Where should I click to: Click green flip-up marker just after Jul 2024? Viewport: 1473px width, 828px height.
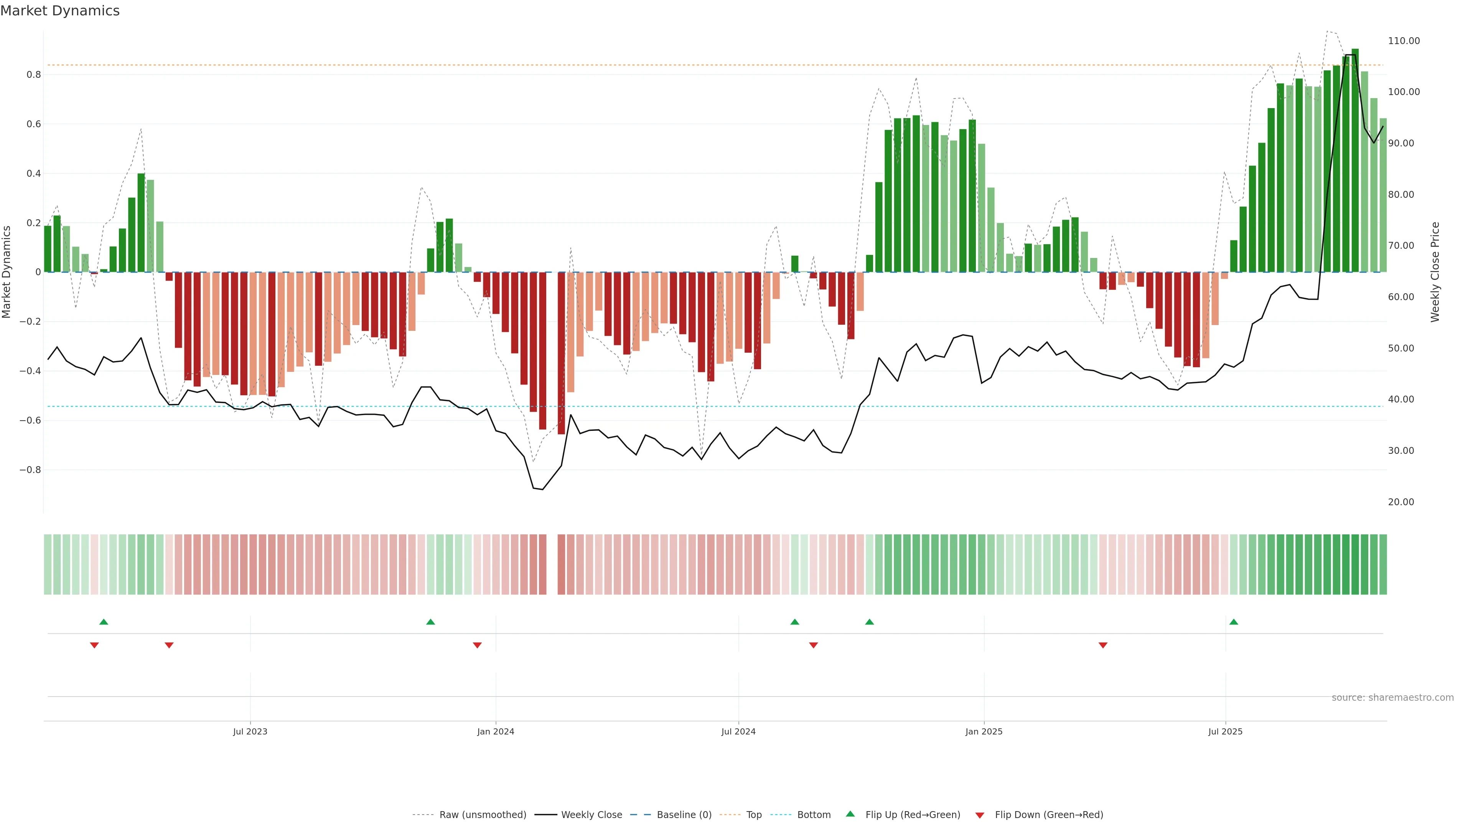(x=794, y=622)
